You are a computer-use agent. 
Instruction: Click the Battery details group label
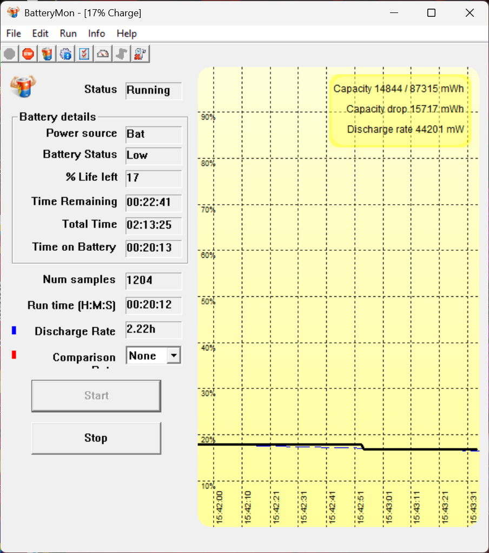(57, 117)
